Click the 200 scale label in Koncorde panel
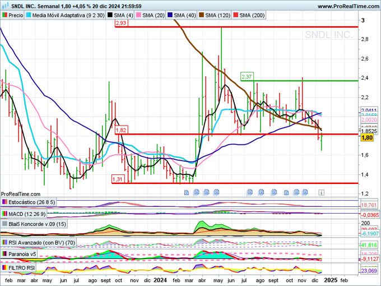Image resolution: width=381 pixels, height=286 pixels. click(x=366, y=223)
